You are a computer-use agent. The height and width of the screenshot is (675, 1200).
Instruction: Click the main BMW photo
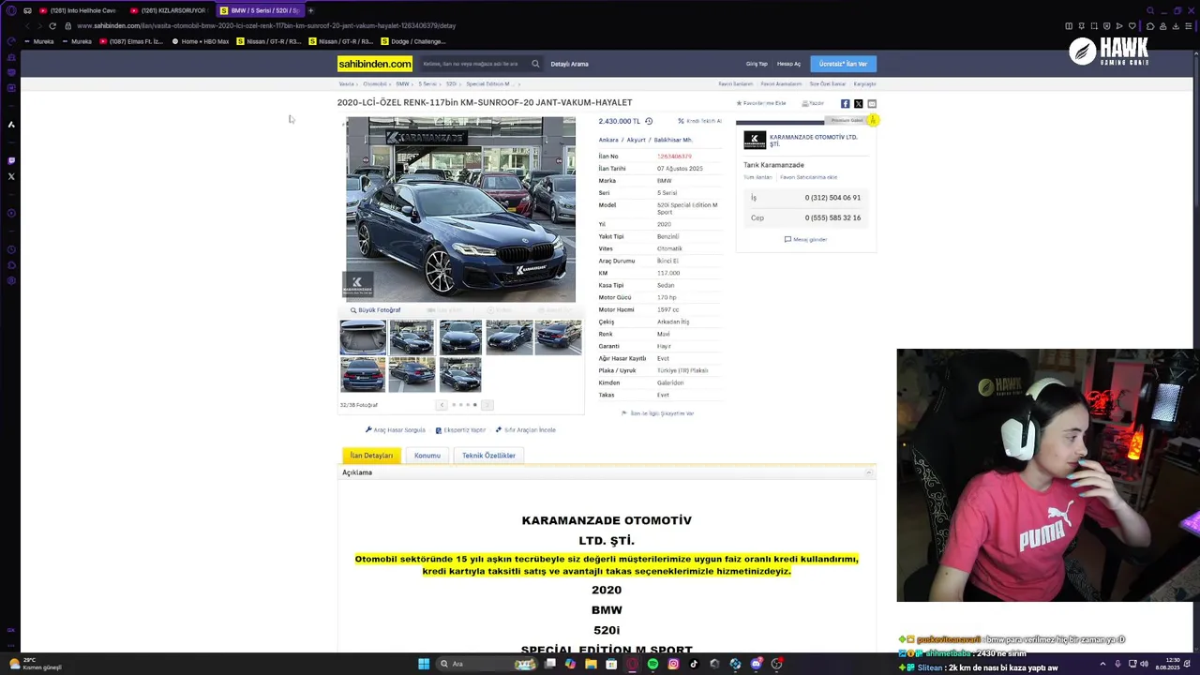point(460,209)
